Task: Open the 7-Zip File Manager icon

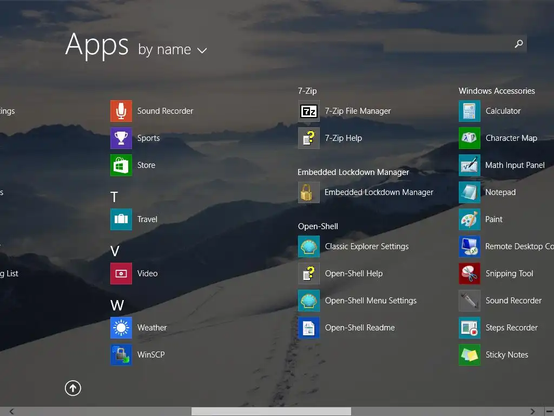Action: coord(308,110)
